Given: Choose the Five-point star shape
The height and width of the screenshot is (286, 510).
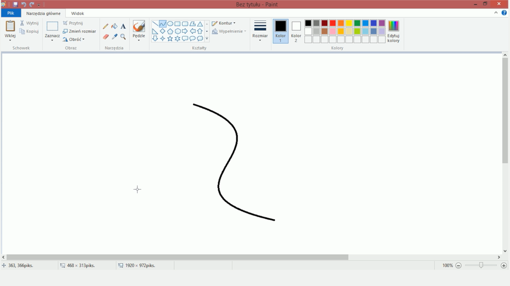Looking at the screenshot, I should pyautogui.click(x=170, y=38).
